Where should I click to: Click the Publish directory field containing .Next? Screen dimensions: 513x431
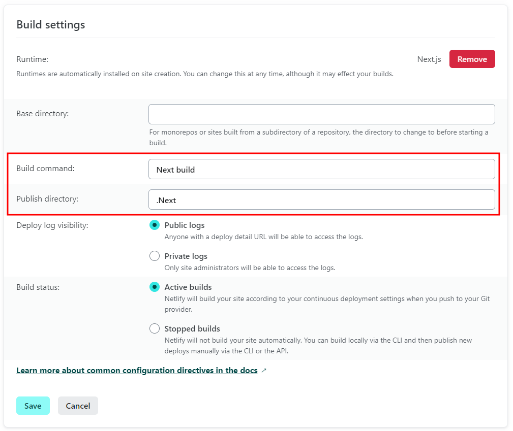tap(322, 200)
